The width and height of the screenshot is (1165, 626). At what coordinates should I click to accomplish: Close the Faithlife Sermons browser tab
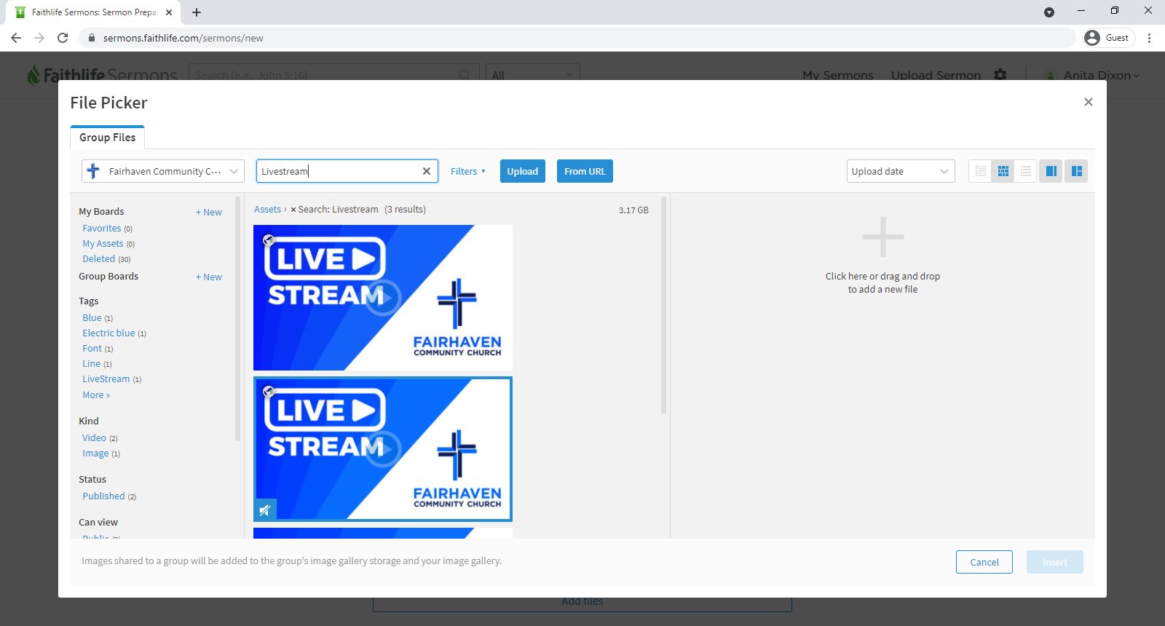coord(169,12)
